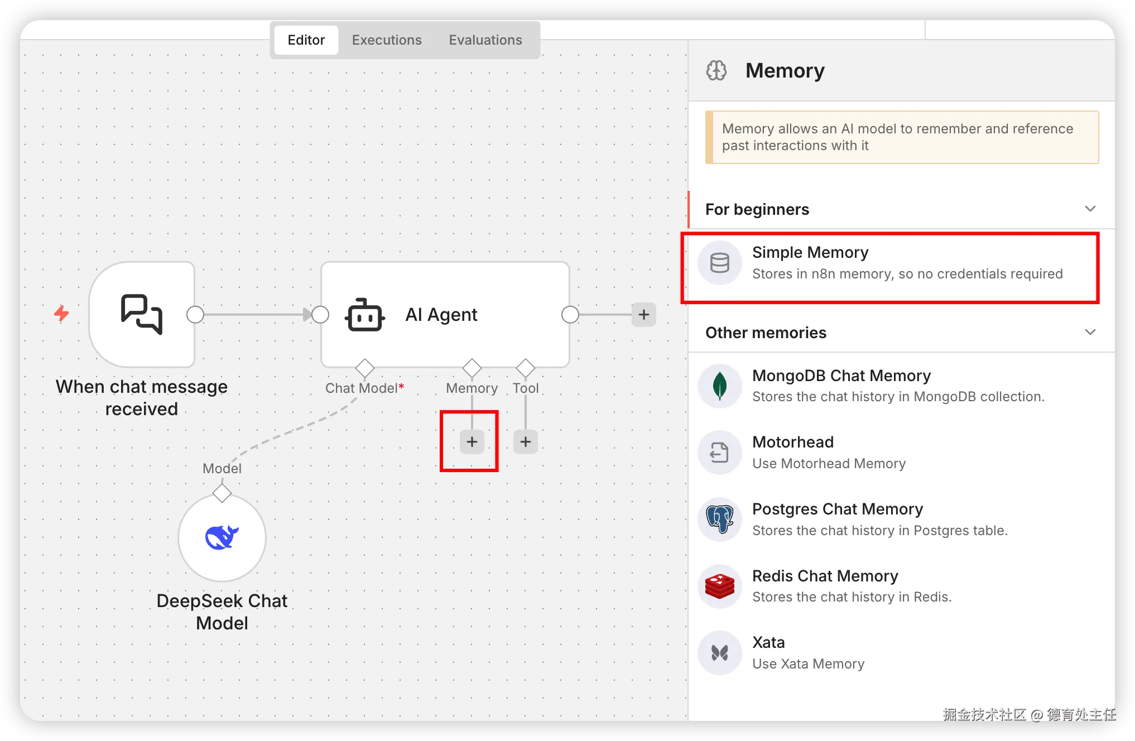Click the DeepSeek whale model node
The height and width of the screenshot is (741, 1135).
click(222, 537)
